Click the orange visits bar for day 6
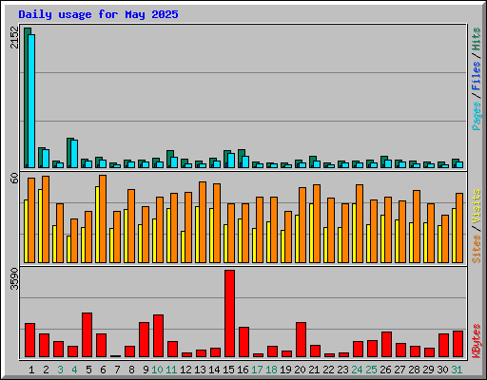487x380 pixels. pos(103,218)
